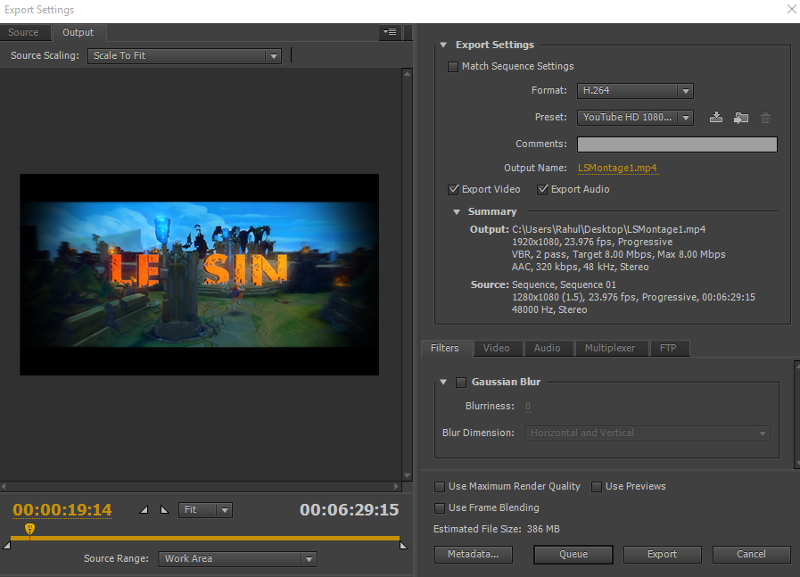Click the yellow timeline bar

[205, 538]
